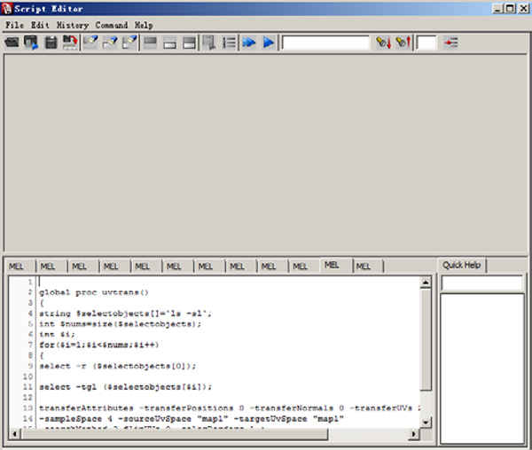Open the Command menu
This screenshot has height=450, width=532.
112,25
